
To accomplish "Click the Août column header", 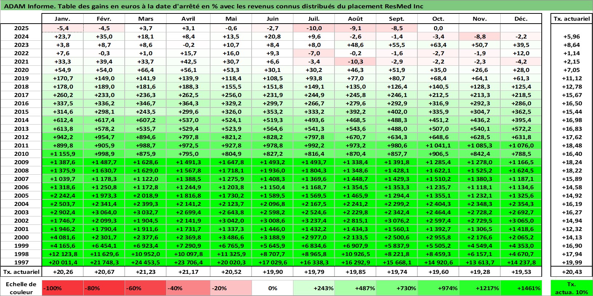I will [x=355, y=19].
